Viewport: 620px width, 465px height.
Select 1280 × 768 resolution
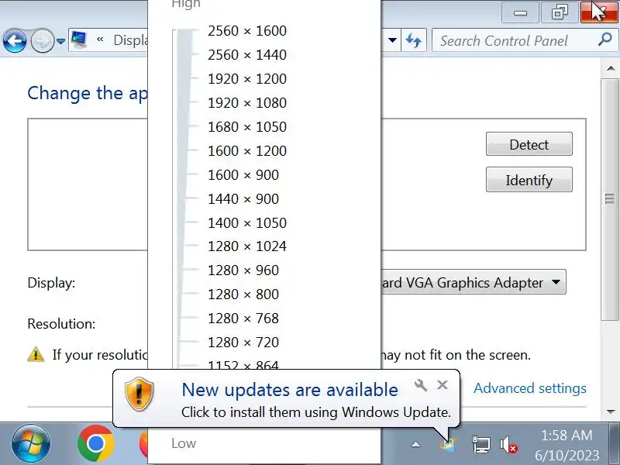(x=243, y=319)
